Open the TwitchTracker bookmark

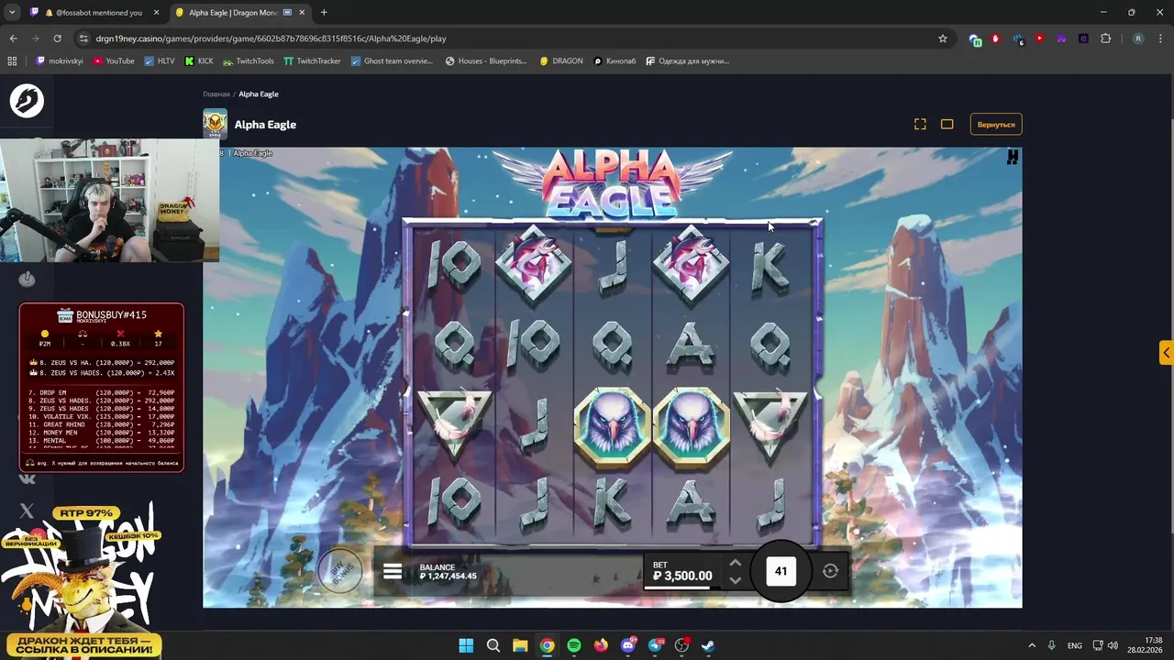pyautogui.click(x=312, y=60)
